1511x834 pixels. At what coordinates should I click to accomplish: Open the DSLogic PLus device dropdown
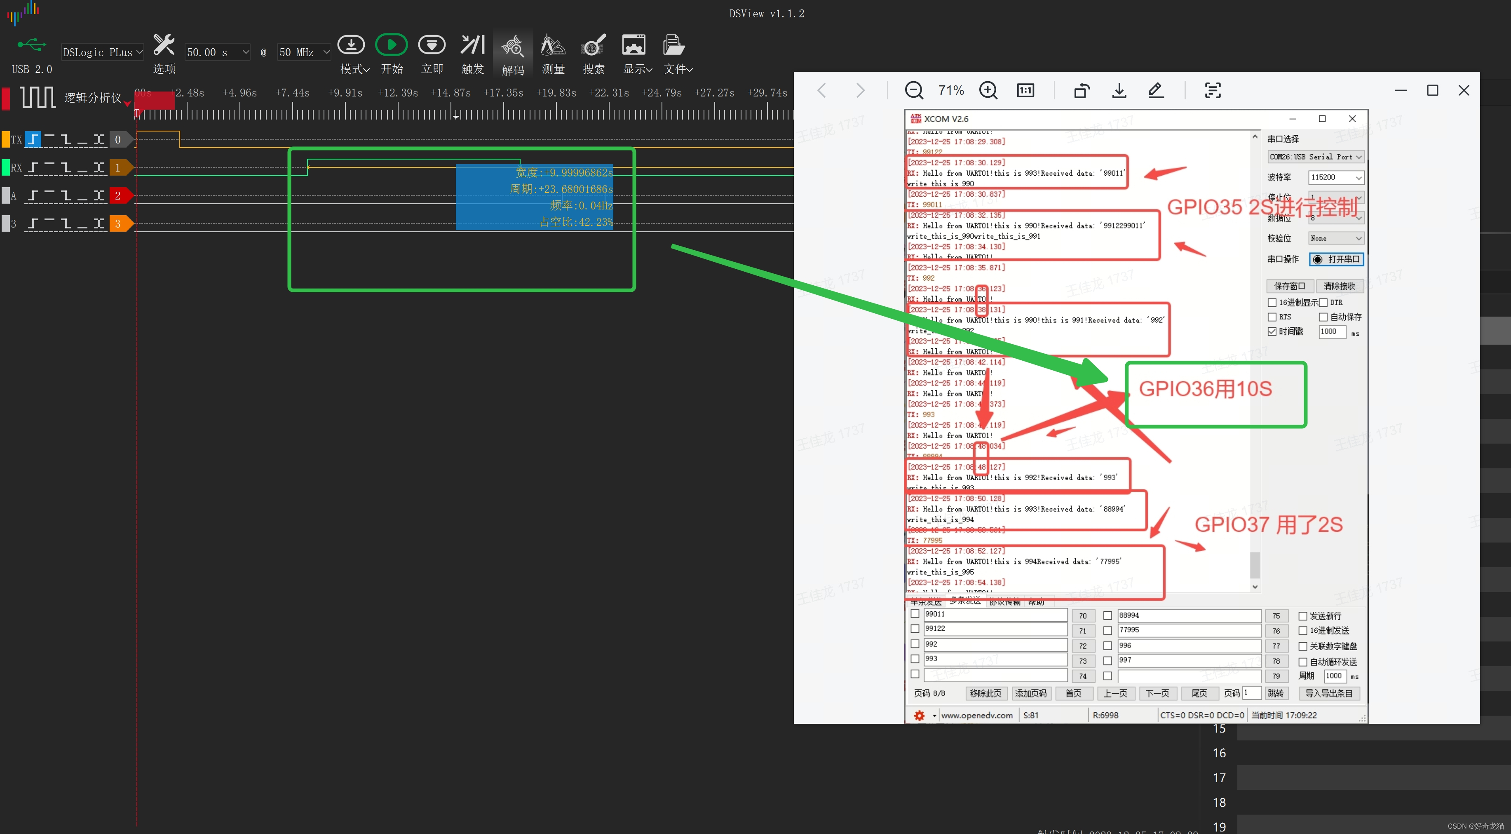(x=103, y=52)
